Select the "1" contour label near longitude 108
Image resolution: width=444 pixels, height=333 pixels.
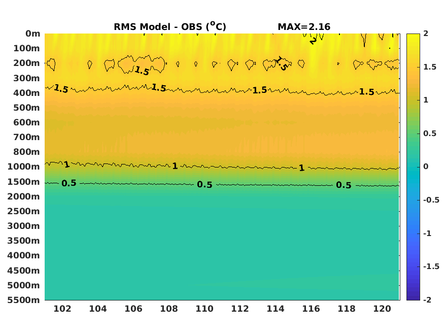(175, 166)
